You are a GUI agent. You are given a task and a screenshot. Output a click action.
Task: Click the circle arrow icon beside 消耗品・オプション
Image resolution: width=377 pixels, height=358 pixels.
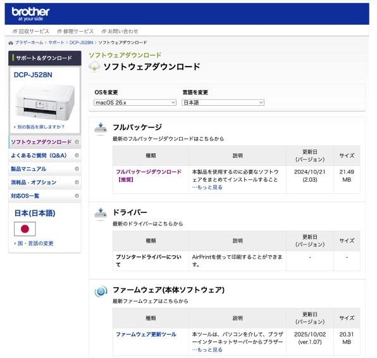tap(77, 182)
